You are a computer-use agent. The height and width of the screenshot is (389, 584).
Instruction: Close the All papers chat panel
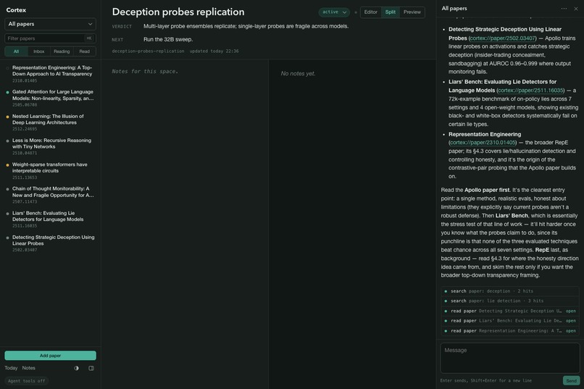tap(576, 9)
